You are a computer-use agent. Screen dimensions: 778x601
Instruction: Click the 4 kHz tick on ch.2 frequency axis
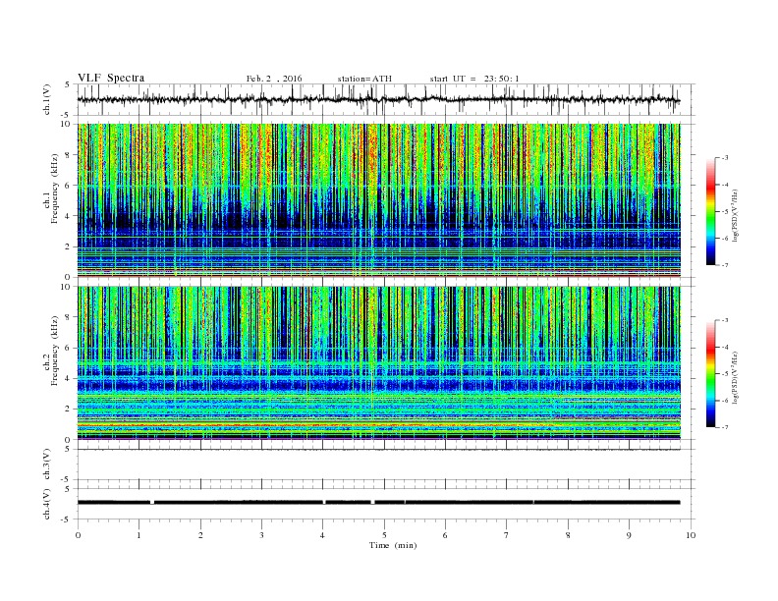tap(68, 378)
